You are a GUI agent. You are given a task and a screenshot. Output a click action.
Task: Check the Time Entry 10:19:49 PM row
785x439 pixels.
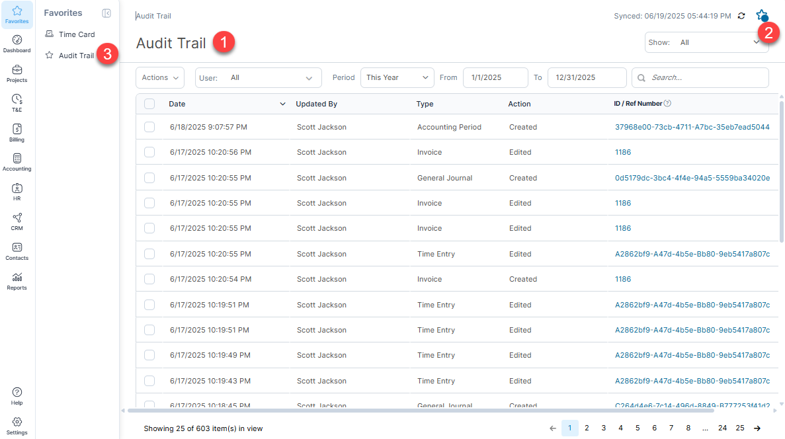click(x=149, y=355)
